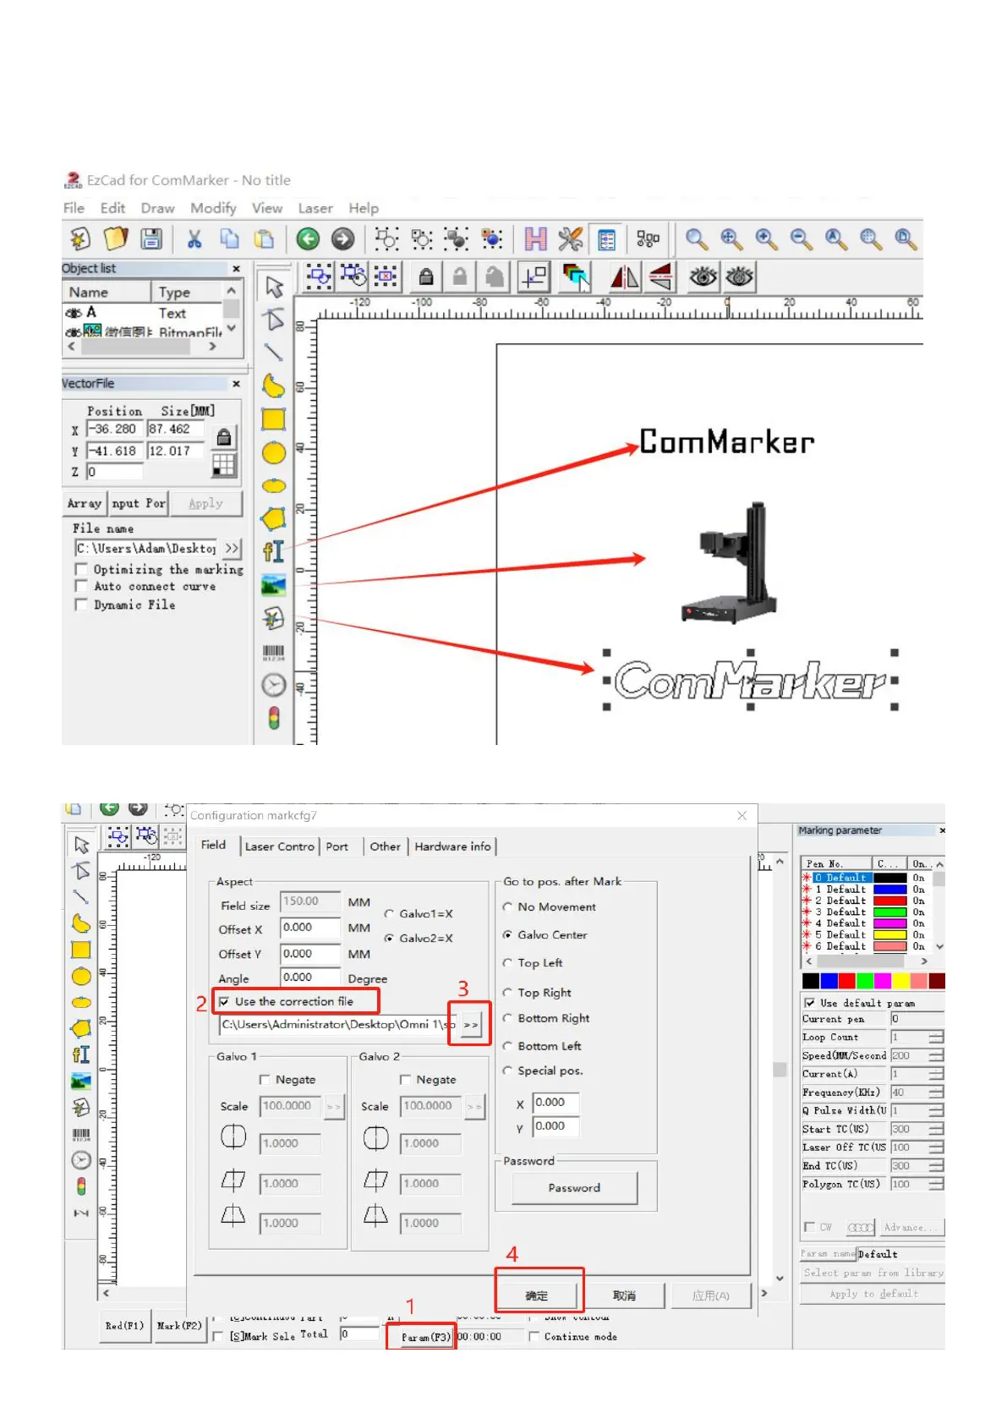Enable 'Optimizing the marking' checkbox
The image size is (1007, 1424).
(x=81, y=570)
